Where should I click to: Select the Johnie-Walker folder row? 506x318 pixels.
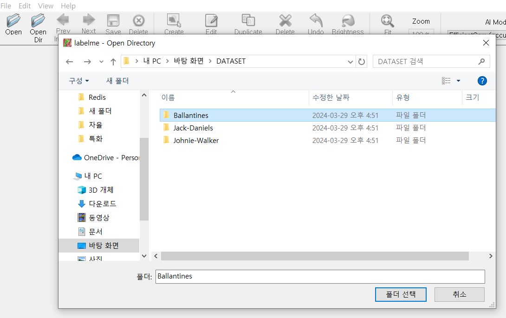tap(328, 141)
